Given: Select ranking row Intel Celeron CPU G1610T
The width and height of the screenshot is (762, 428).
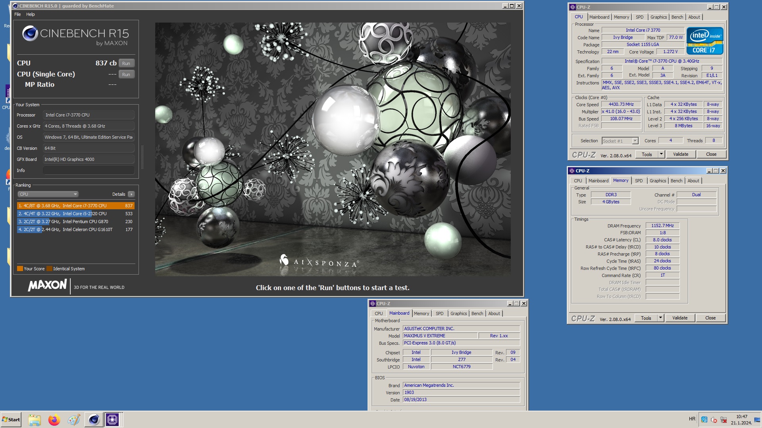Looking at the screenshot, I should [x=75, y=229].
